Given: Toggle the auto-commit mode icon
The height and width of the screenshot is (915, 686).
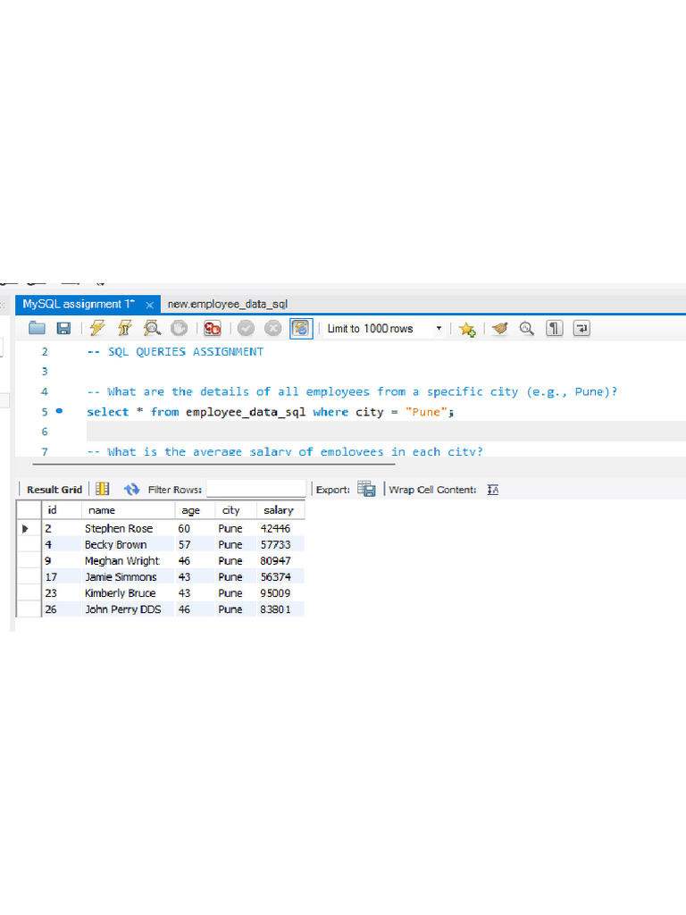Looking at the screenshot, I should tap(301, 329).
